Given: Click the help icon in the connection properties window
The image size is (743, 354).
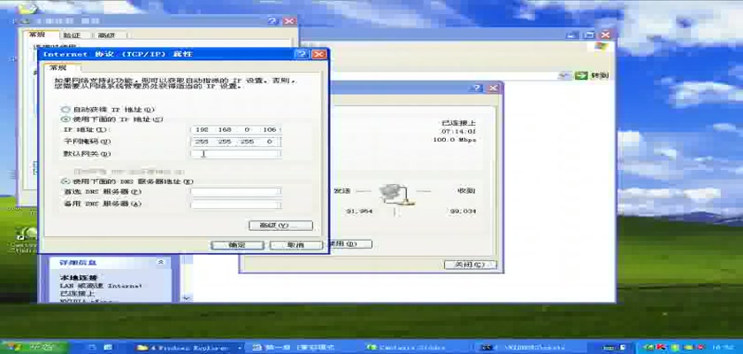Looking at the screenshot, I should click(272, 21).
